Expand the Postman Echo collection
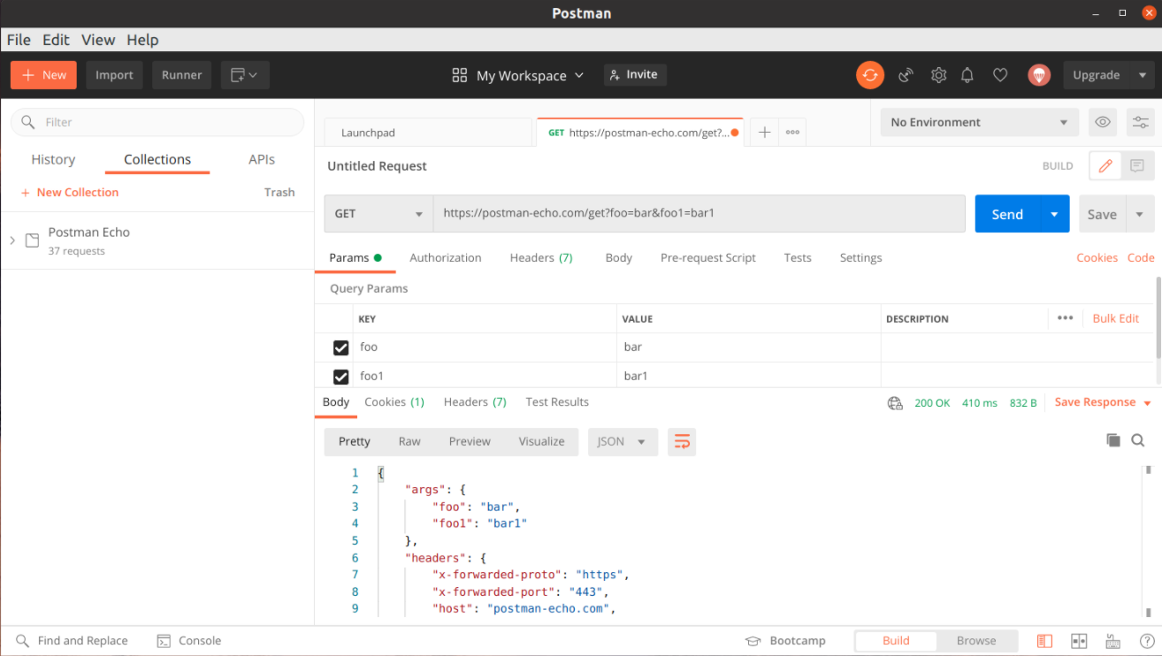Screen dimensions: 1162x656 (x=12, y=240)
